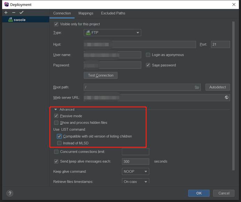Viewport: 241px width, 202px height.
Task: Focus the User name field
Action: point(112,55)
